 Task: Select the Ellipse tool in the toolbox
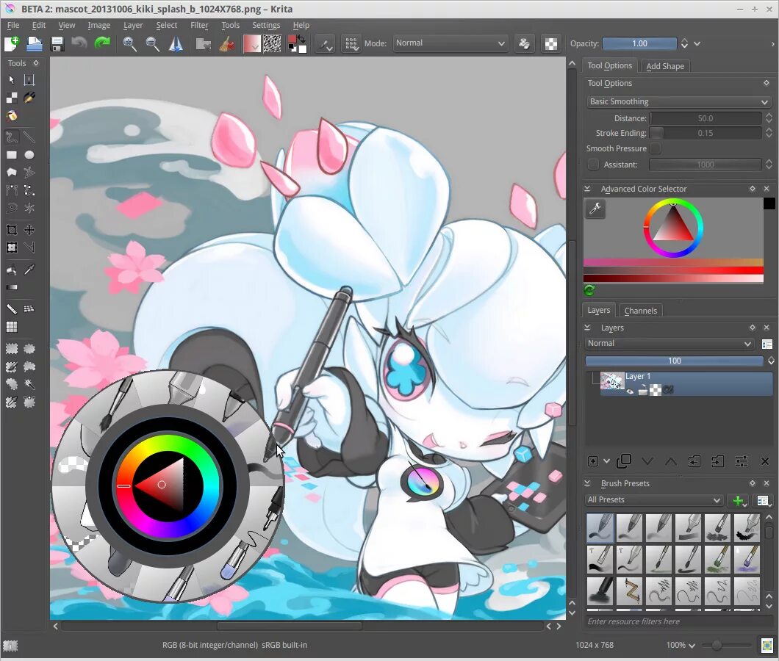[29, 154]
